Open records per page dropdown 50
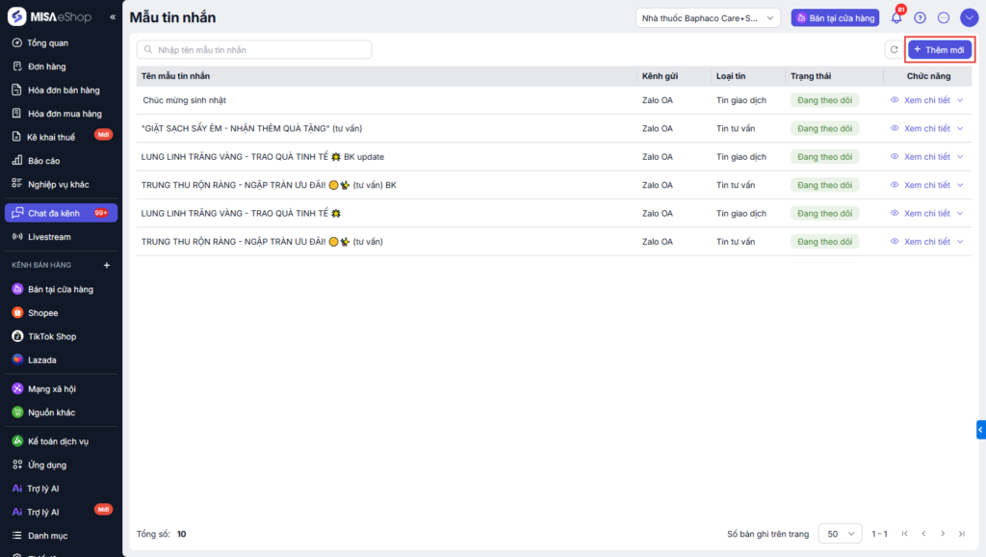This screenshot has height=557, width=986. pyautogui.click(x=840, y=534)
